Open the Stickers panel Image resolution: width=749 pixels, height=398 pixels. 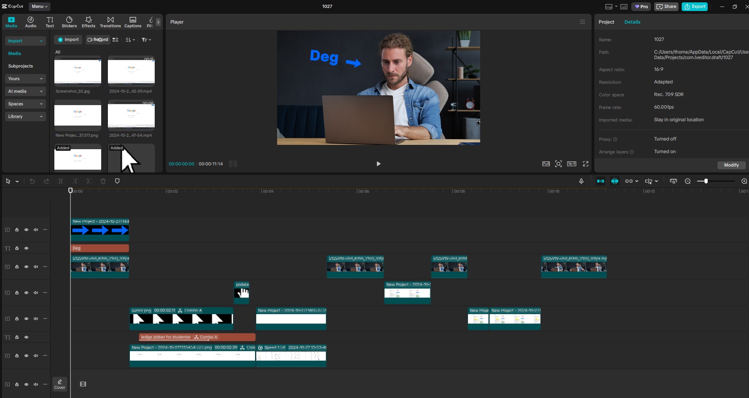pos(69,22)
